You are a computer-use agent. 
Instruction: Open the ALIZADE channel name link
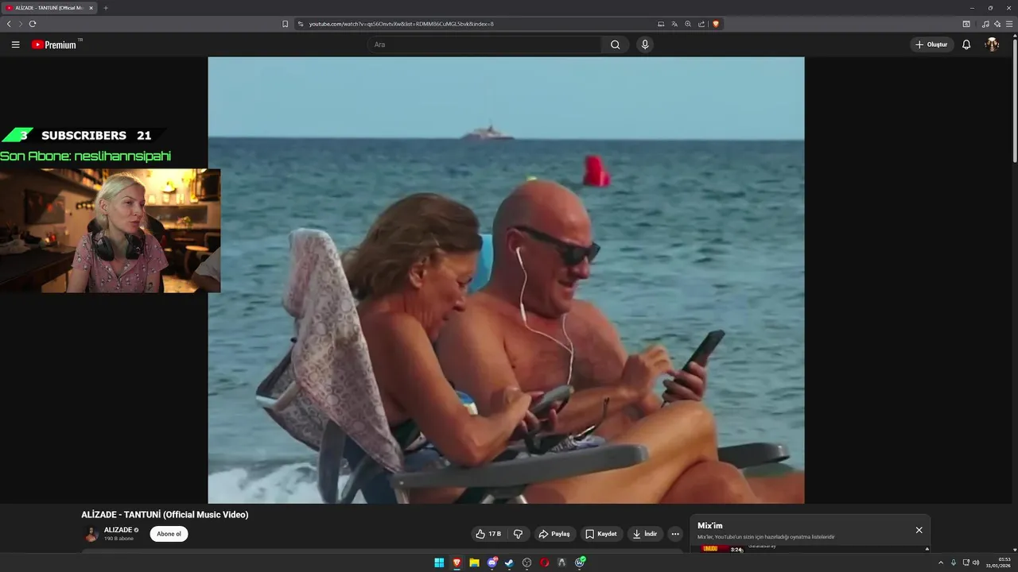118,530
